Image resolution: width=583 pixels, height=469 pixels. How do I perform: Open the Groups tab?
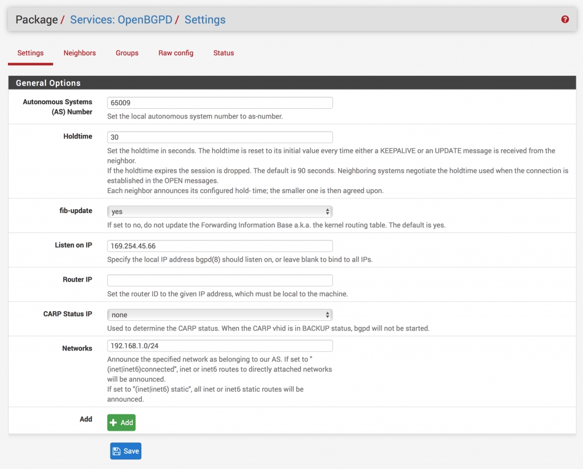(127, 53)
